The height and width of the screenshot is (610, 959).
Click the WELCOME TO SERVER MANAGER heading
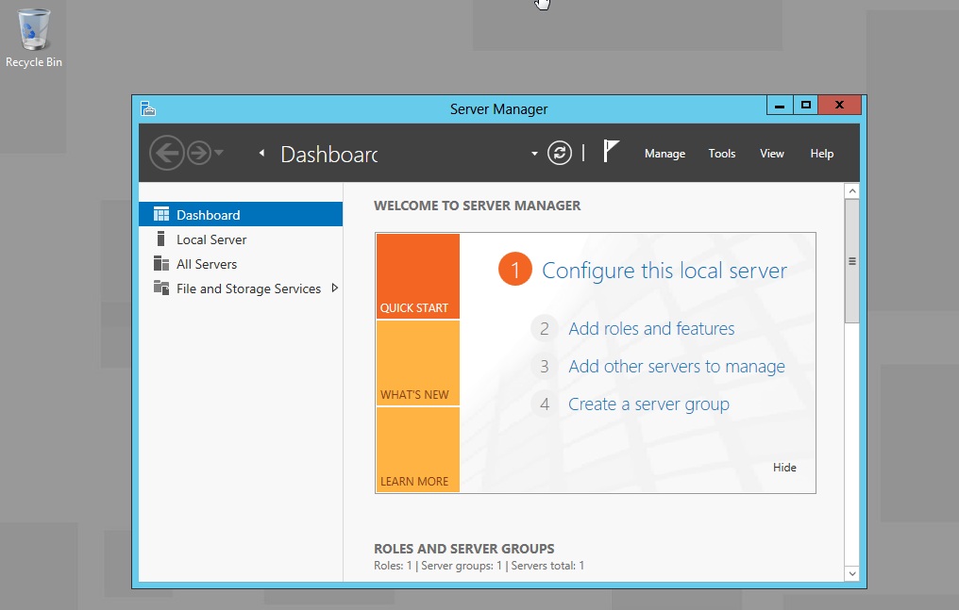tap(477, 206)
